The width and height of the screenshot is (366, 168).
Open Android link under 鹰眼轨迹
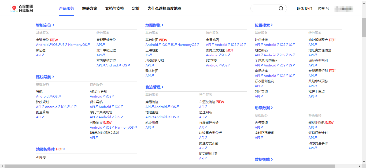162,107
